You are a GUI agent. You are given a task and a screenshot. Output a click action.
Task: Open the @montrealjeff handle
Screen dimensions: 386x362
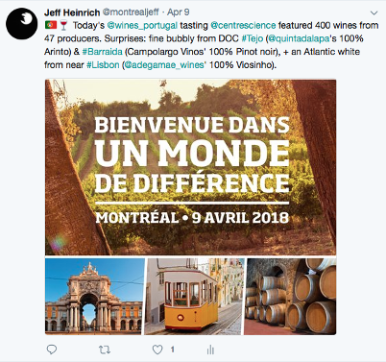point(131,12)
